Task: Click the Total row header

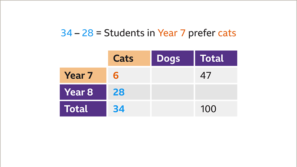Action: (83, 109)
